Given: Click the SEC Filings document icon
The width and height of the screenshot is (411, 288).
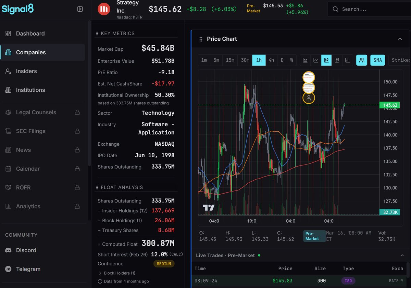Looking at the screenshot, I should pos(8,131).
